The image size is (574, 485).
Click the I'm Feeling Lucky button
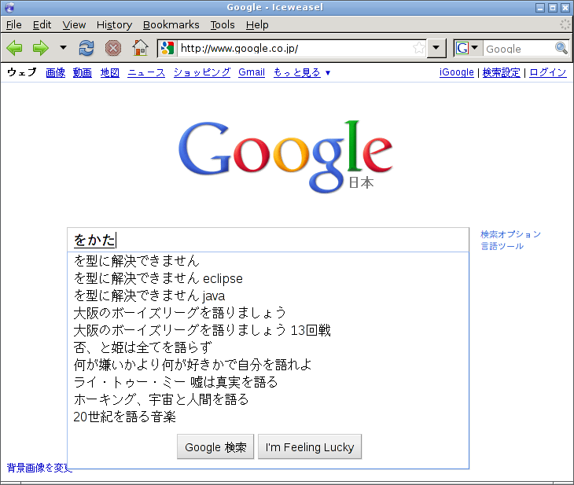pyautogui.click(x=310, y=446)
